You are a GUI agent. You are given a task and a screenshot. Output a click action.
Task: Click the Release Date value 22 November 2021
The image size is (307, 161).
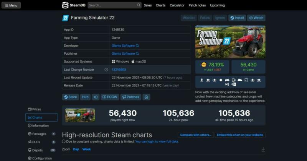145,86
